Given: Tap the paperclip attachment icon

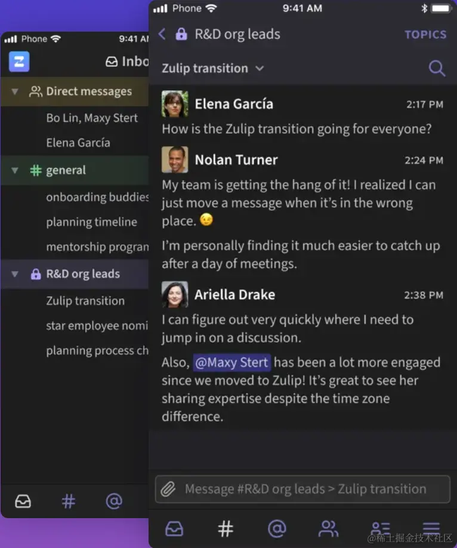Looking at the screenshot, I should point(168,489).
